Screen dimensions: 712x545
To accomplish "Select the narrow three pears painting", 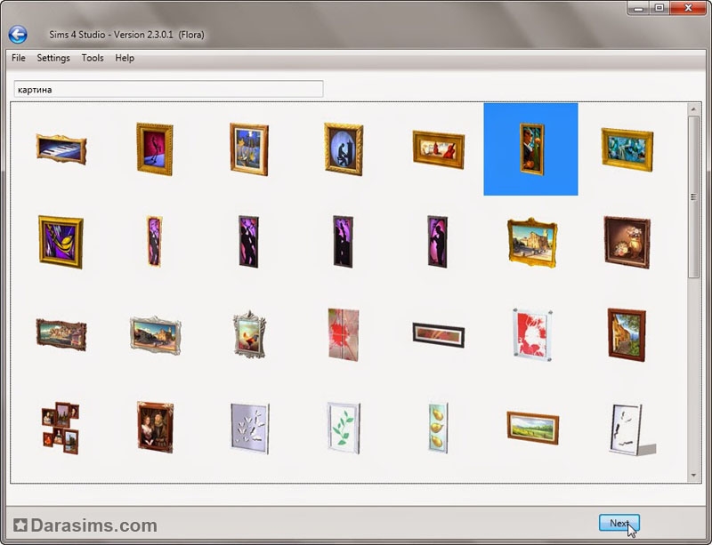I will [x=438, y=428].
